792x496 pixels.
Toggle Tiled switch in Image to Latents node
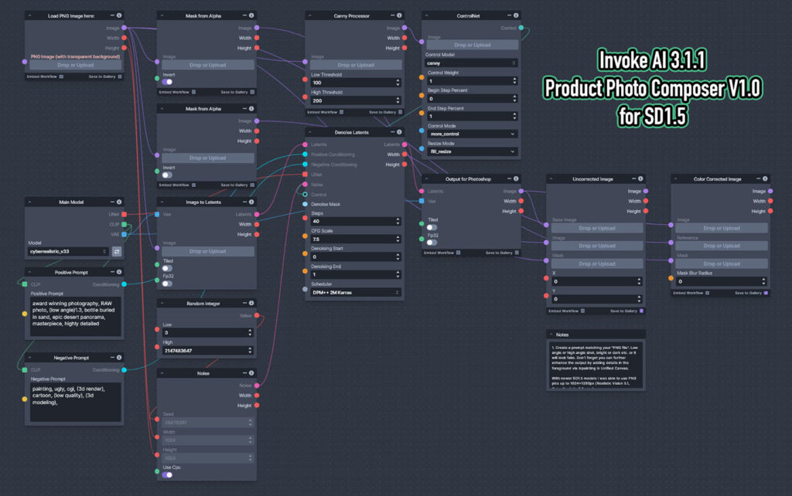167,268
